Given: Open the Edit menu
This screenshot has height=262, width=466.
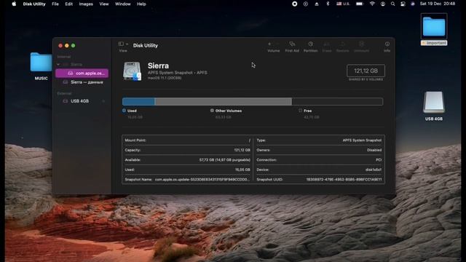Looking at the screenshot, I should click(x=69, y=4).
